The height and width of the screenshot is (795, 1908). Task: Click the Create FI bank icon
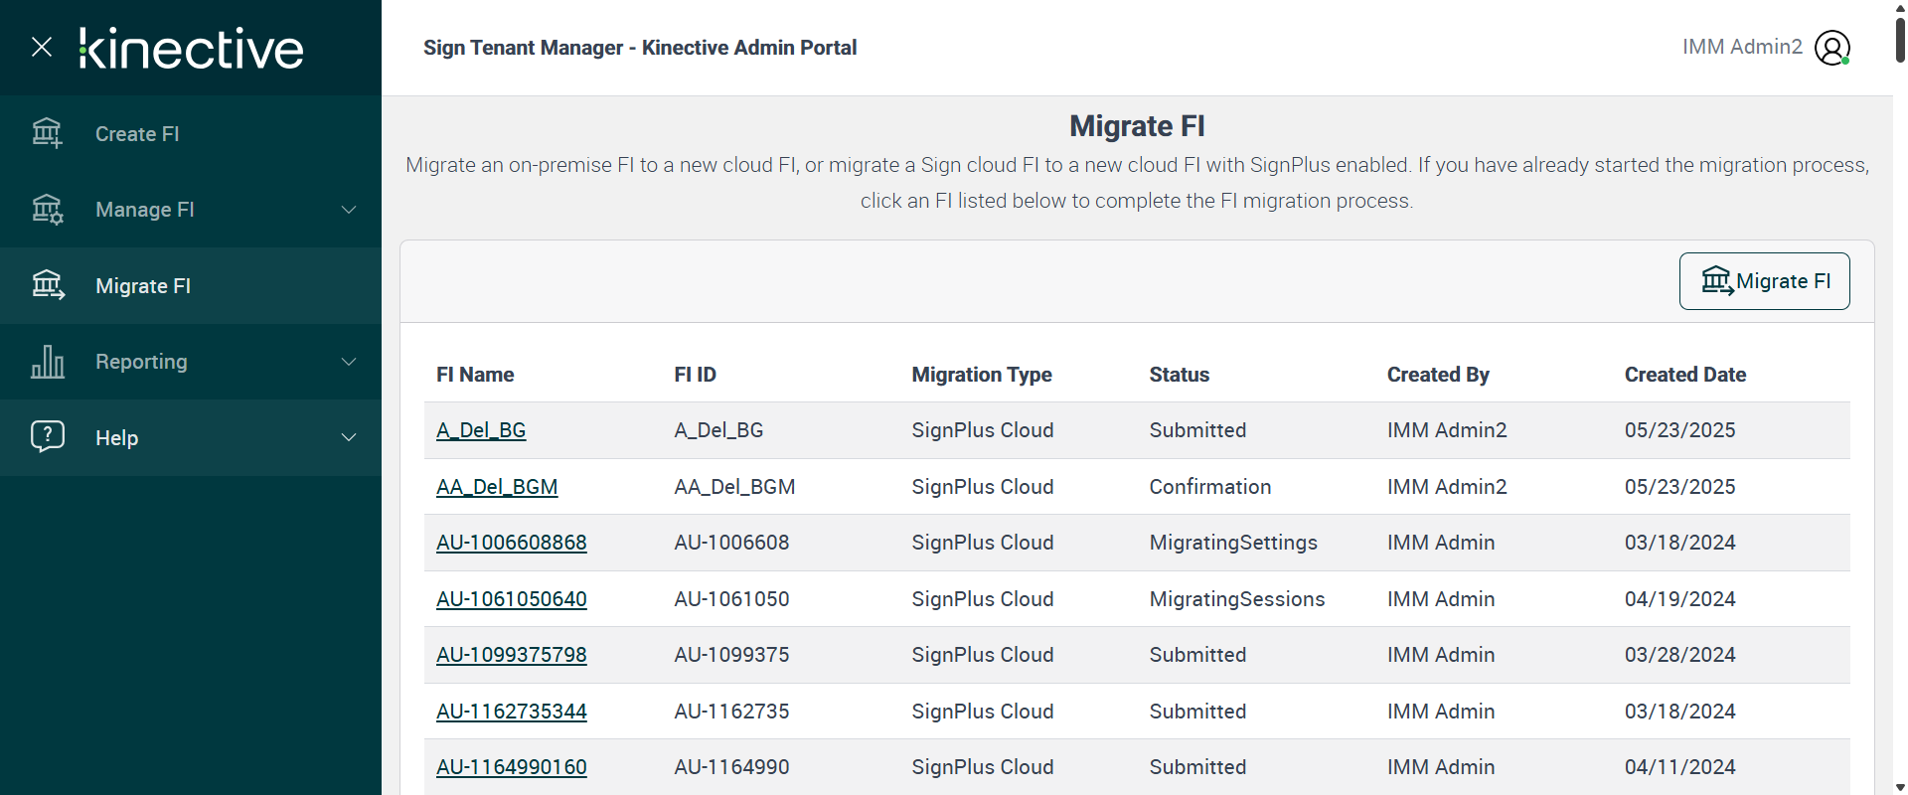[x=47, y=133]
